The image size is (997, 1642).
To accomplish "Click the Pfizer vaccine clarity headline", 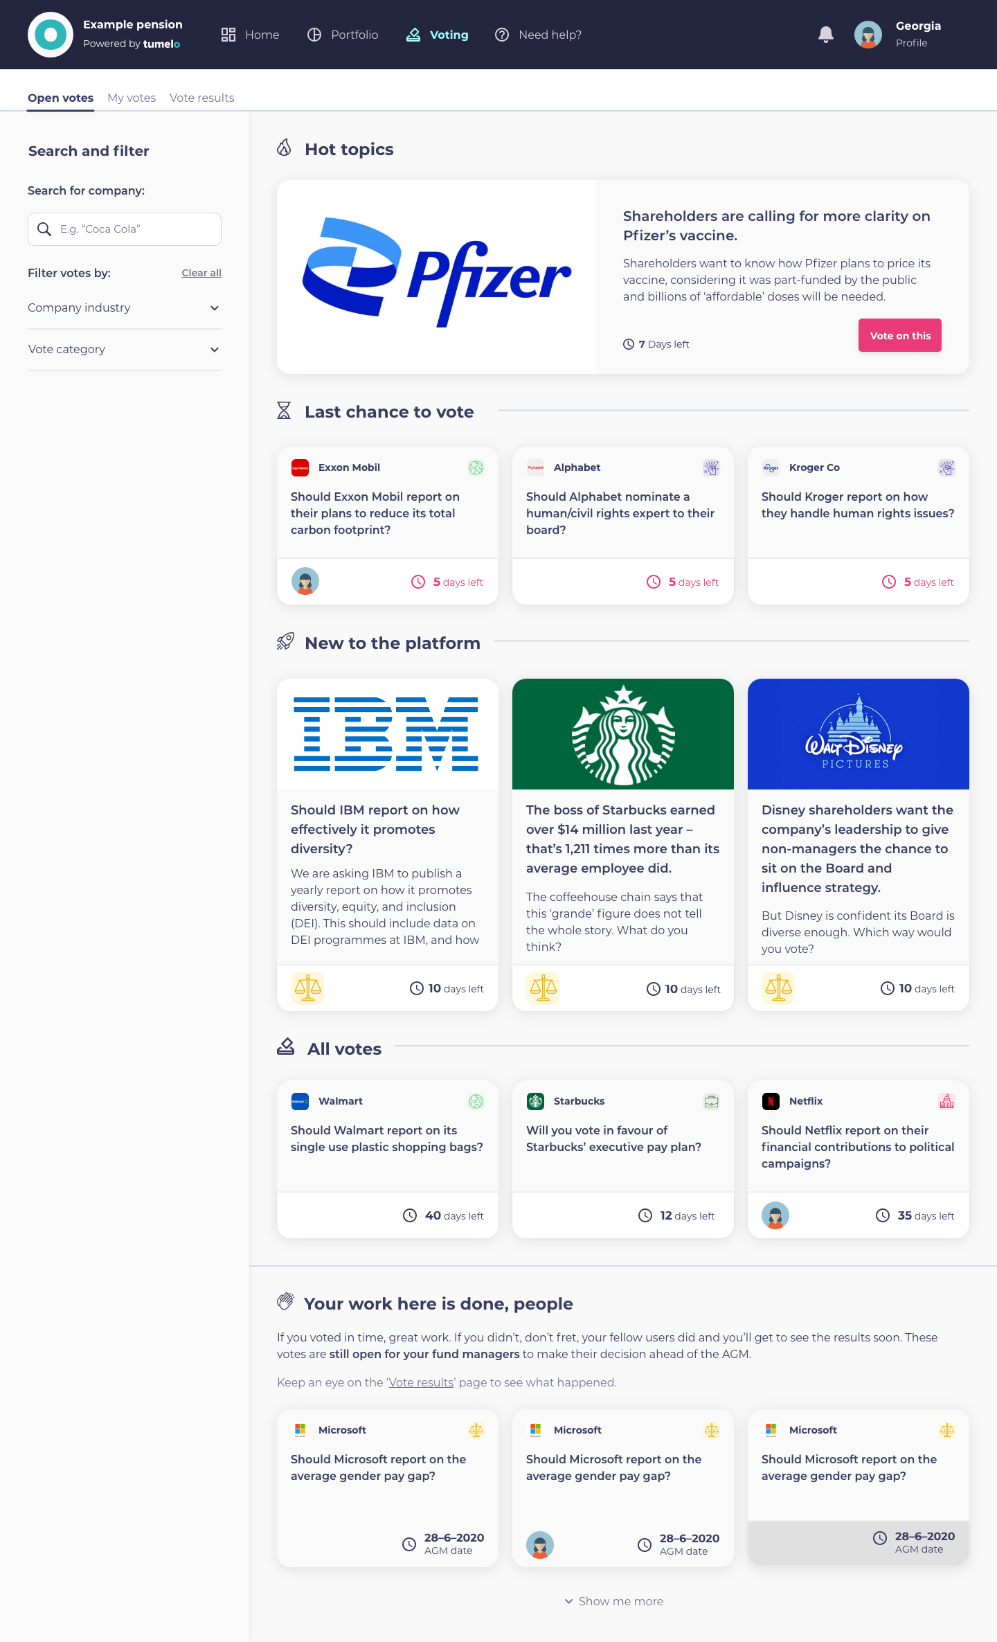I will pos(777,226).
